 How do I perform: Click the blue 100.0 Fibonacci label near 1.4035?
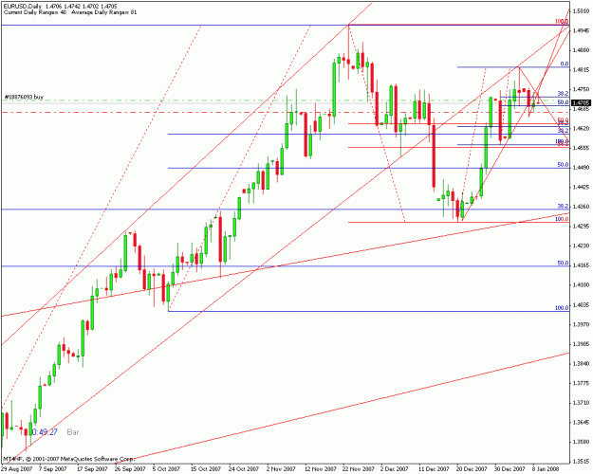click(562, 308)
